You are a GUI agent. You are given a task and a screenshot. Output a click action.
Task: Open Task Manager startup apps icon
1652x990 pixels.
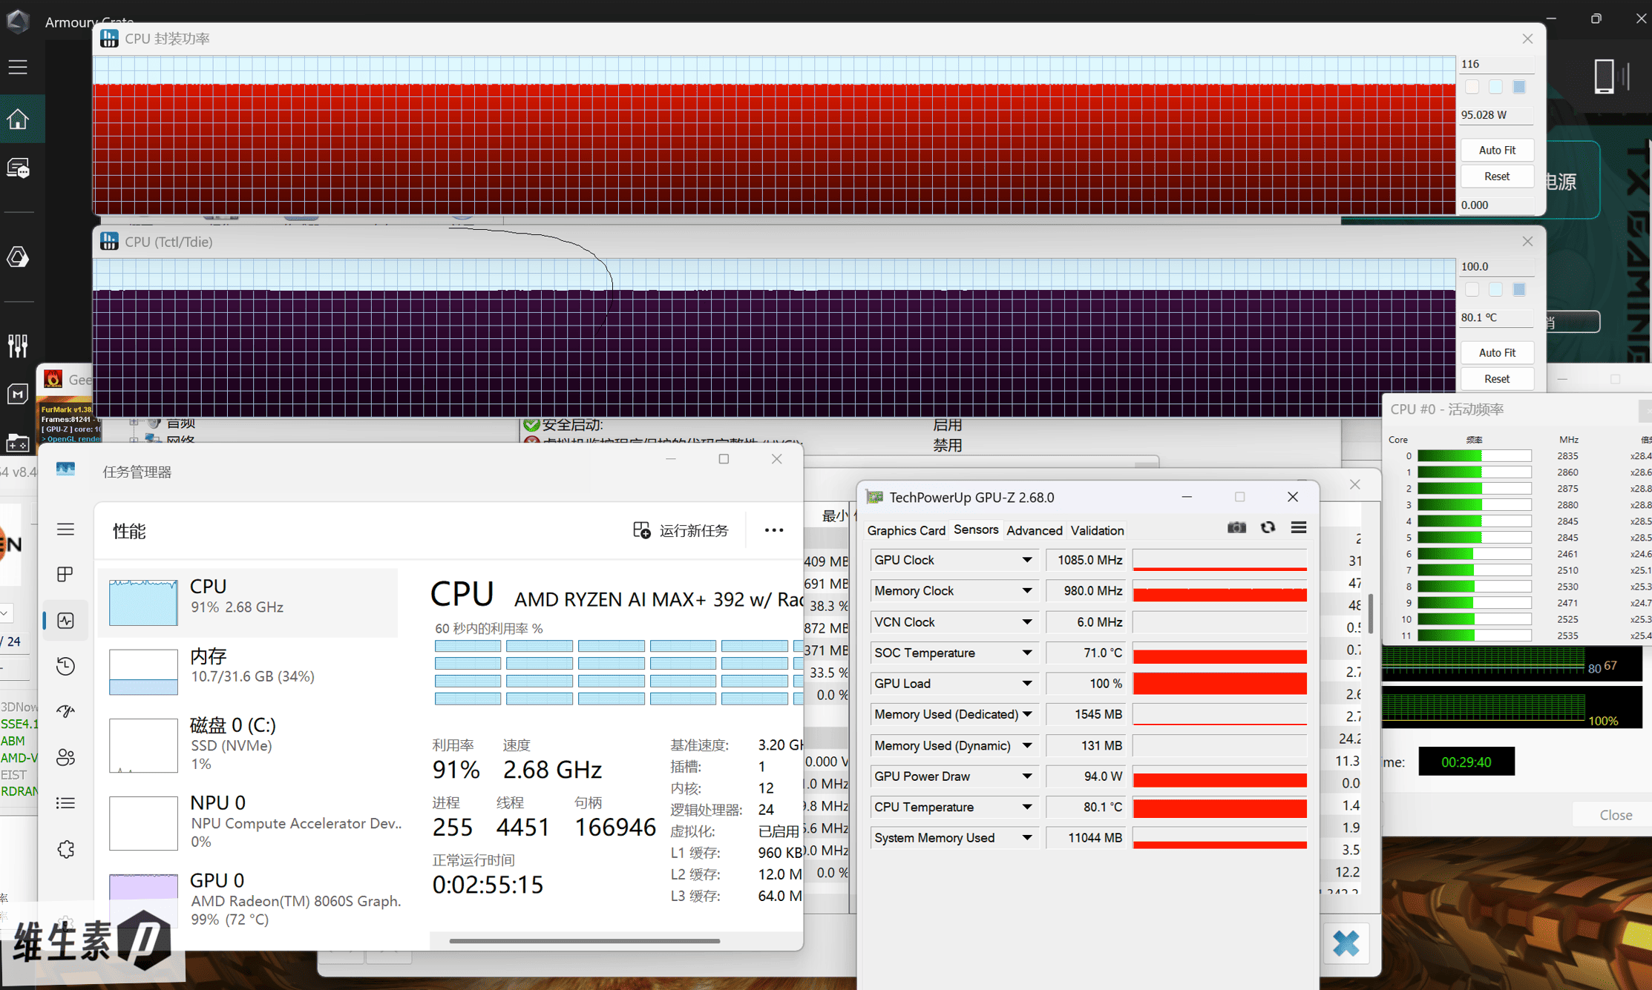(x=66, y=711)
